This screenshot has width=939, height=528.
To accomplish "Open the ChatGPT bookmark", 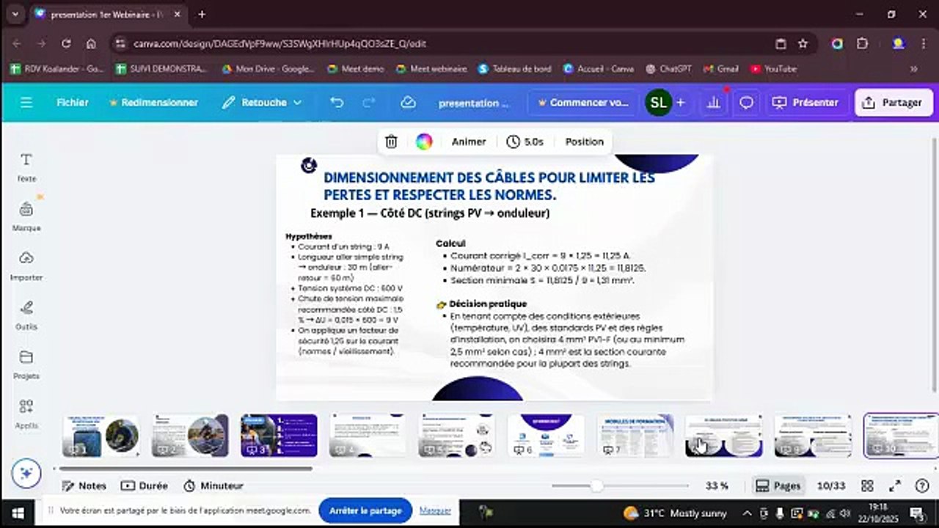I will pyautogui.click(x=668, y=68).
